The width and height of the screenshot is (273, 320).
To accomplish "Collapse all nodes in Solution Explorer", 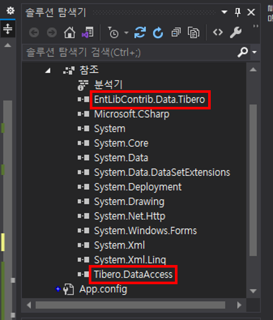I will point(176,33).
